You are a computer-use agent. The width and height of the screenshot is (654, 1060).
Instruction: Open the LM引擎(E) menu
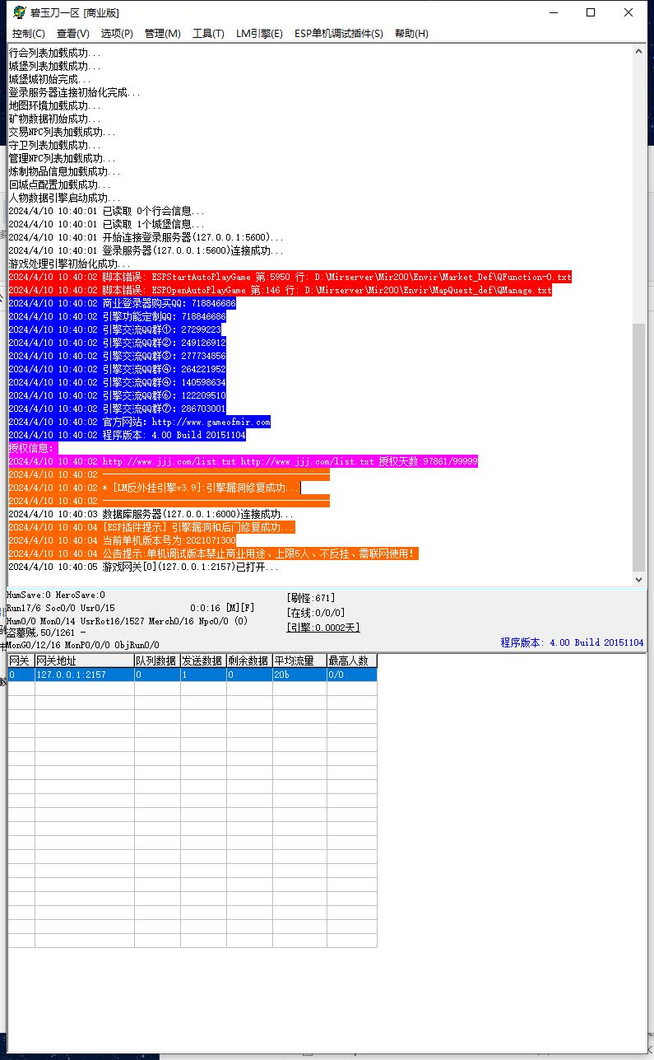[259, 34]
